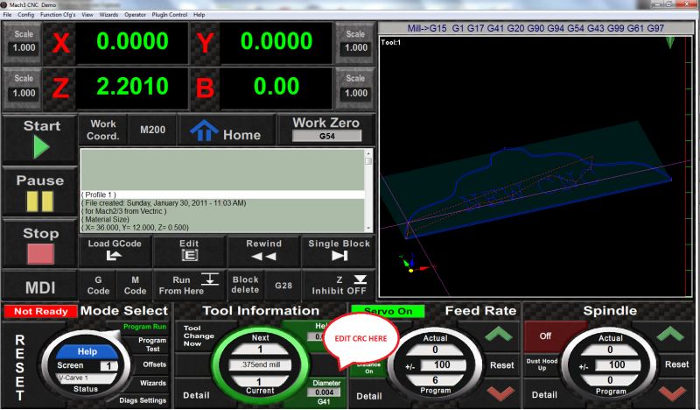The height and width of the screenshot is (410, 700).
Task: Open the Function Cfg's menu
Action: click(x=58, y=15)
